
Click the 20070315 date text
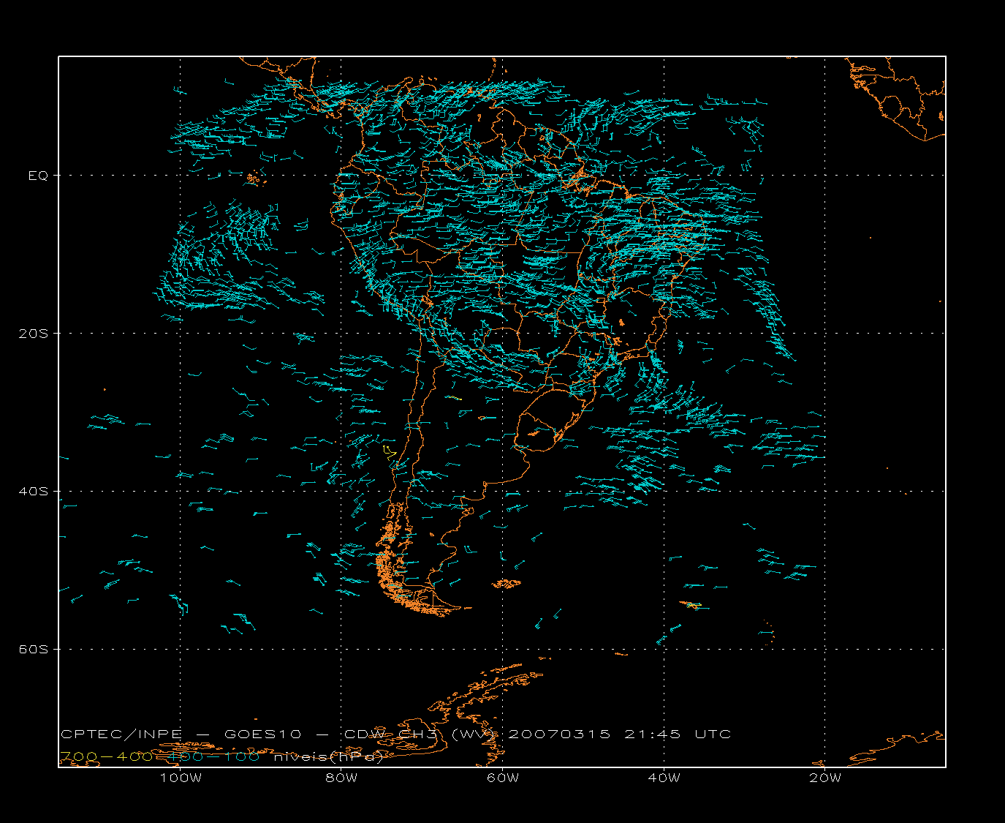[x=559, y=734]
